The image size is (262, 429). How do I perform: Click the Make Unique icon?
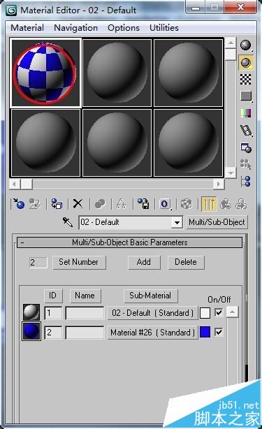(121, 204)
